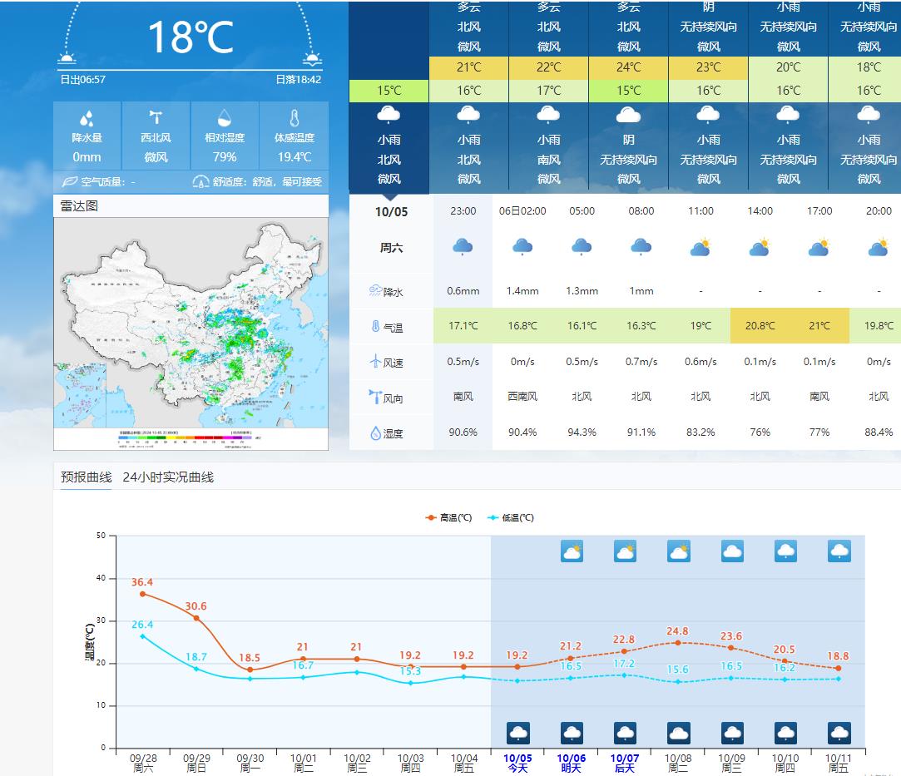This screenshot has height=776, width=901.
Task: Toggle the 高温(℃) legend series
Action: [448, 517]
